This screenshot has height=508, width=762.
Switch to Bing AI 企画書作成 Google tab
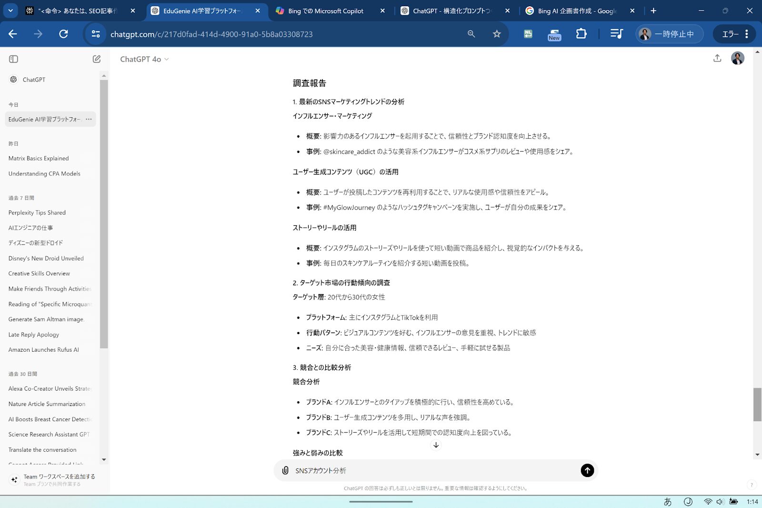pos(577,11)
